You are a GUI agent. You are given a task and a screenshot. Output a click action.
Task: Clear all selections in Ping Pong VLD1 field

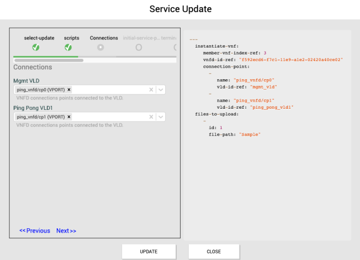click(151, 117)
